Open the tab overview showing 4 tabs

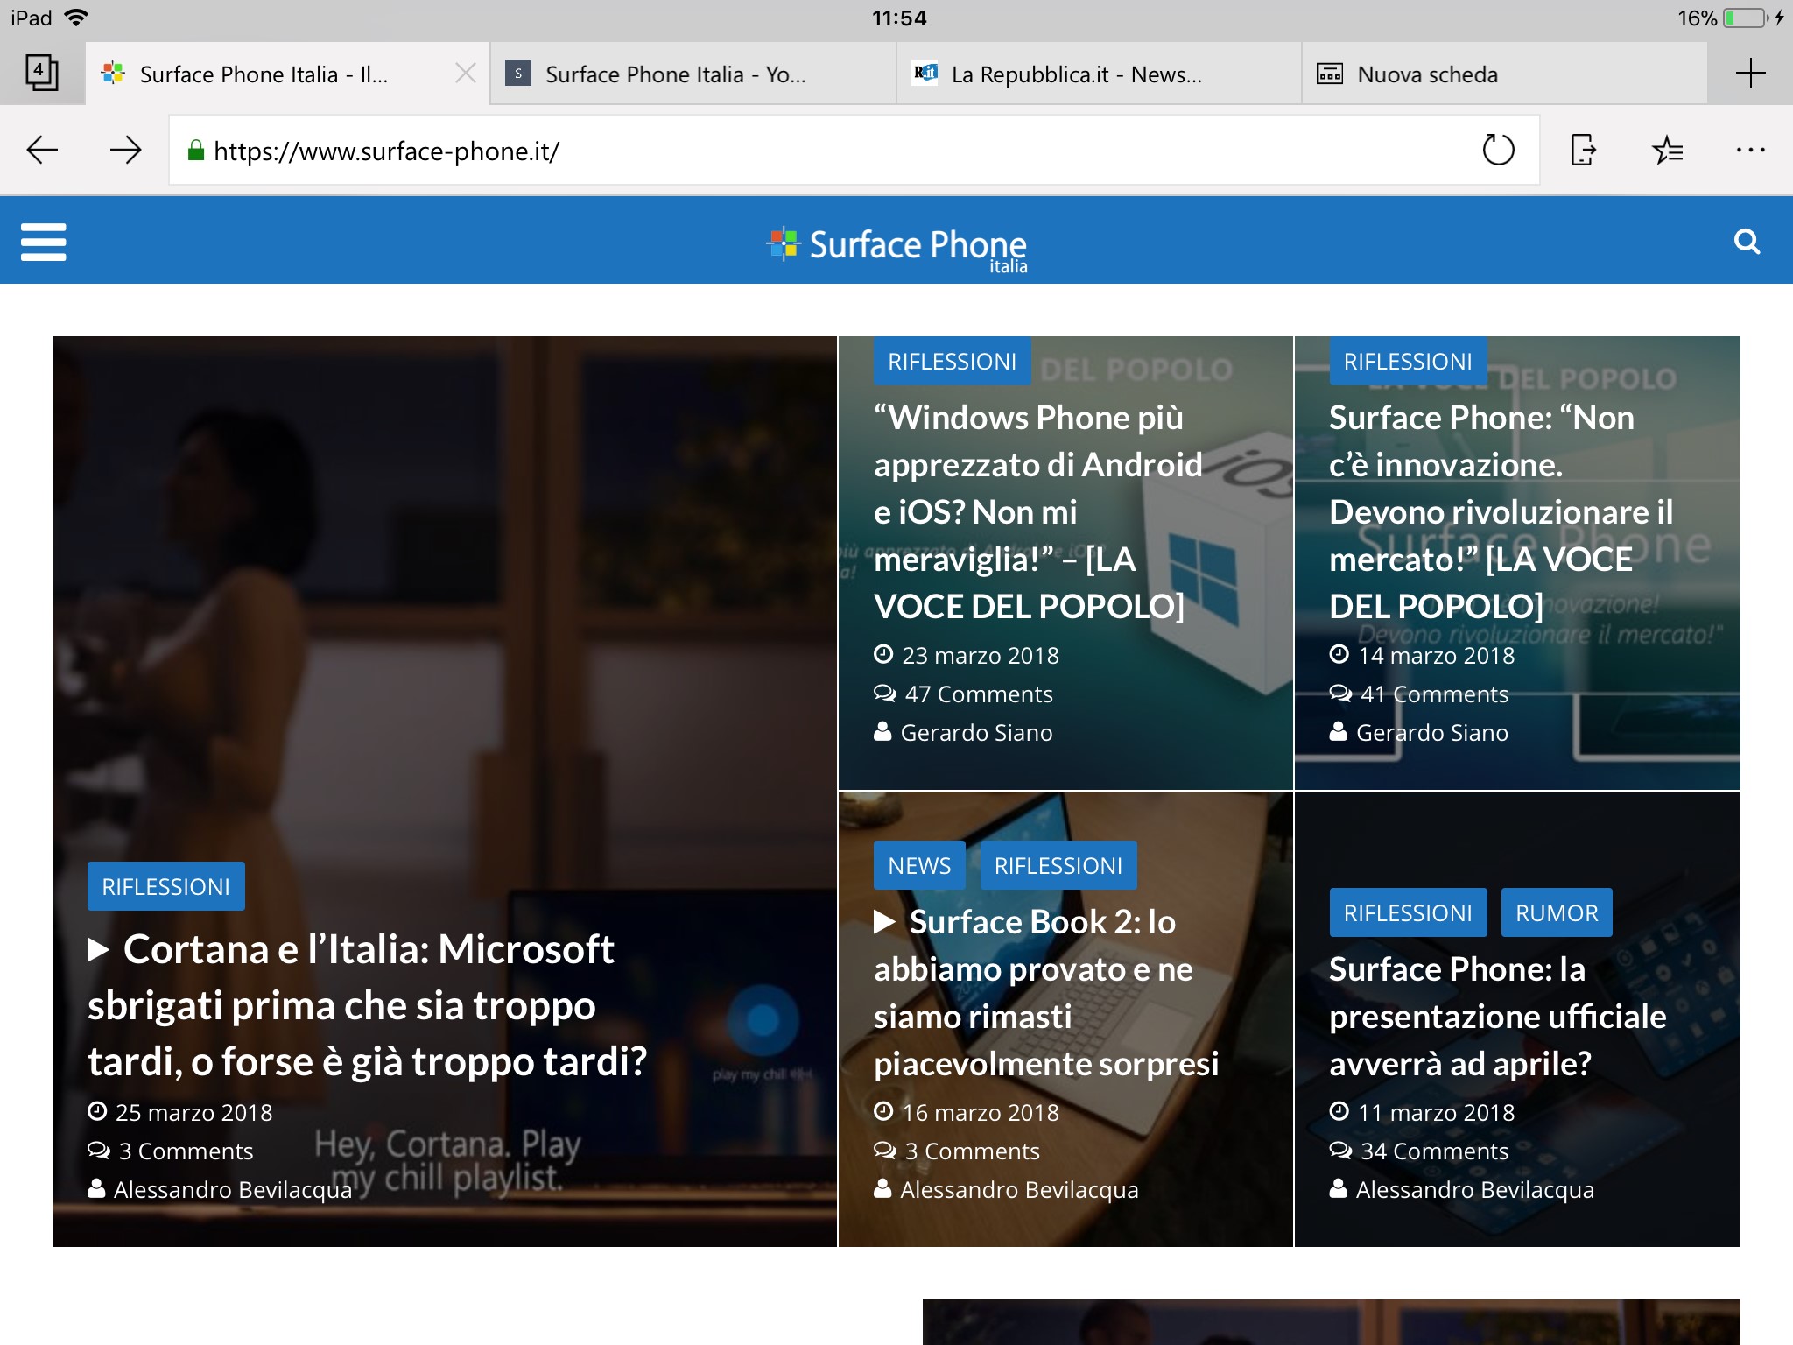pos(41,73)
